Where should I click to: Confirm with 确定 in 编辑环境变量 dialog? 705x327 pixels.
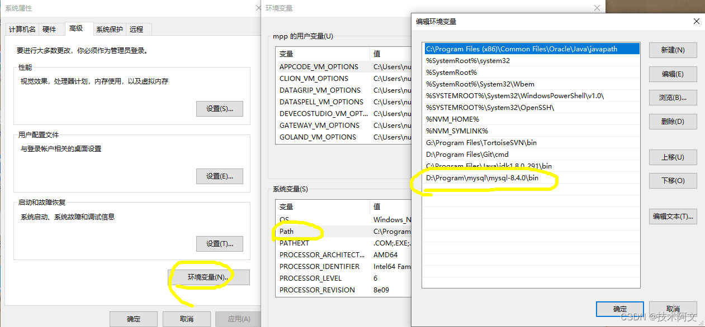pos(620,309)
